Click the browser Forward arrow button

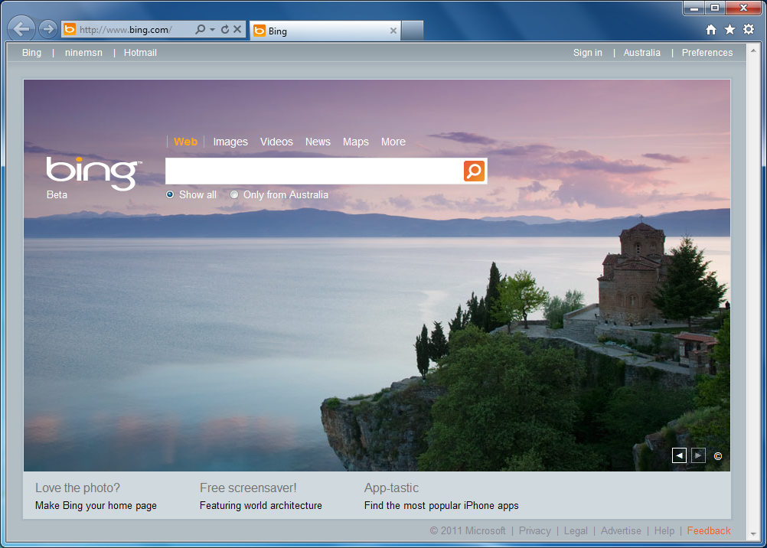point(48,29)
